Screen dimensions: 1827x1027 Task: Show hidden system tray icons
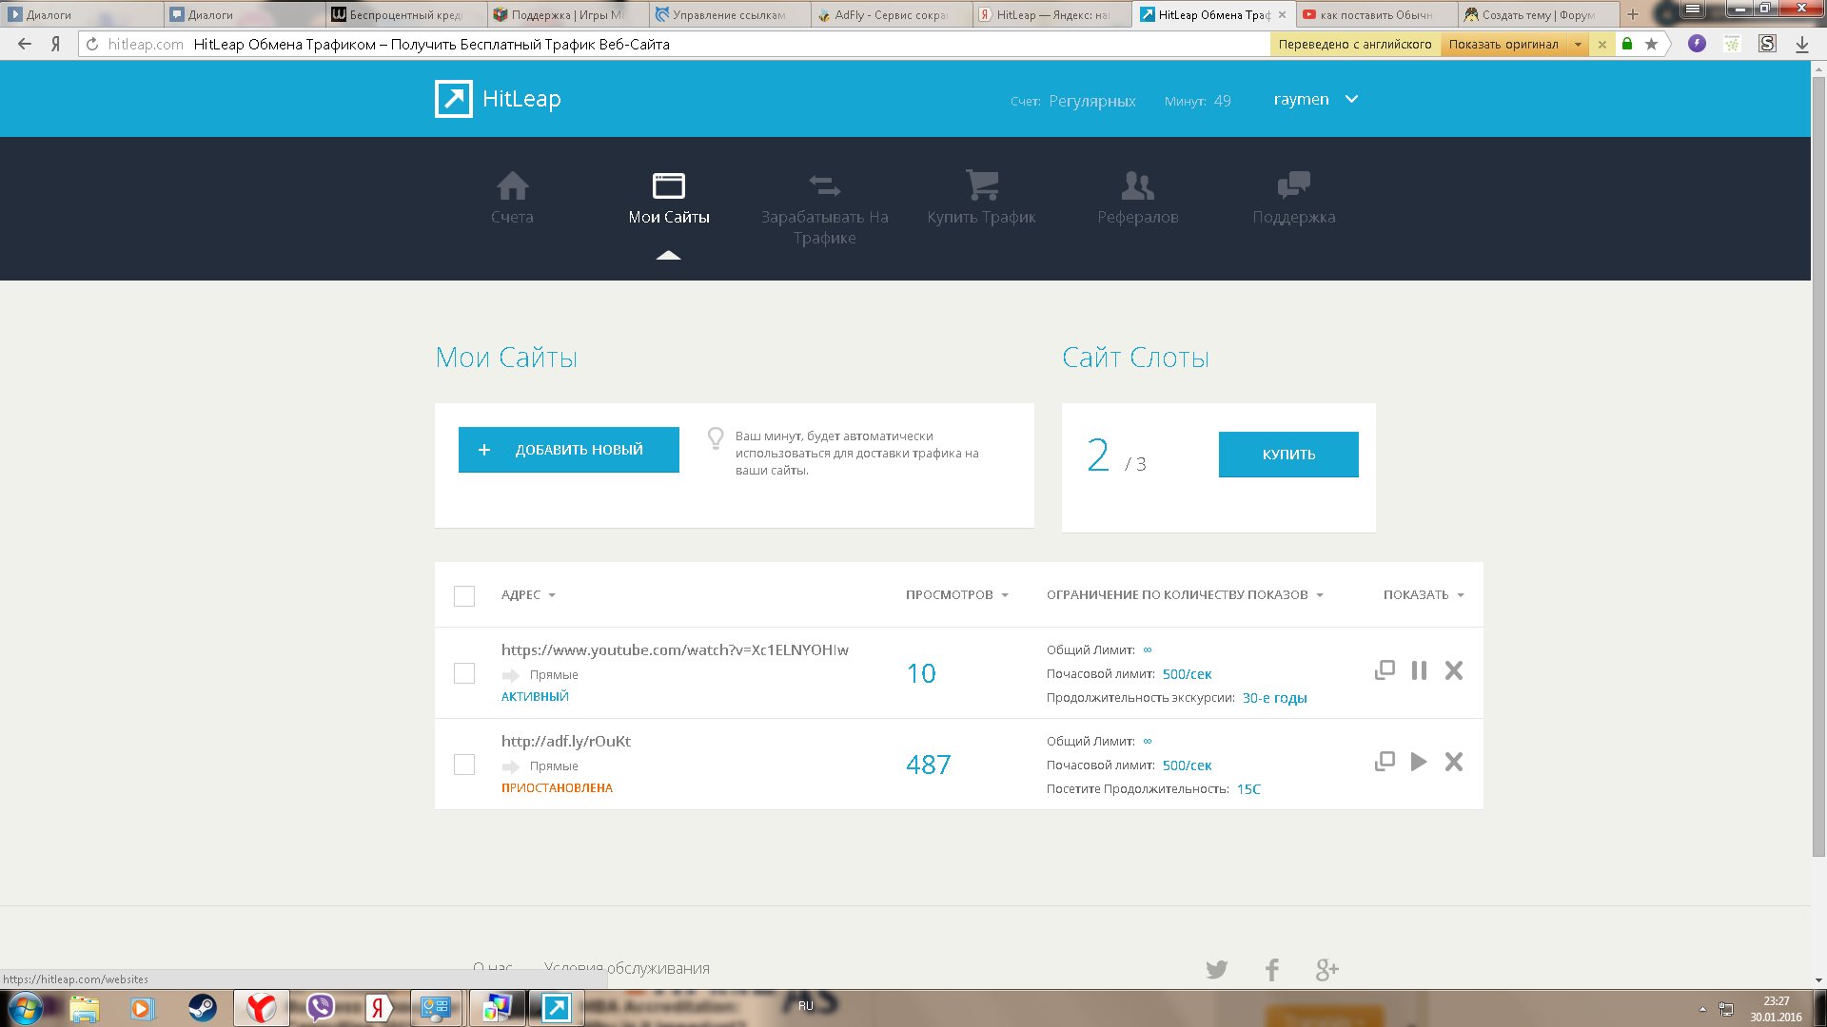pyautogui.click(x=1702, y=1009)
